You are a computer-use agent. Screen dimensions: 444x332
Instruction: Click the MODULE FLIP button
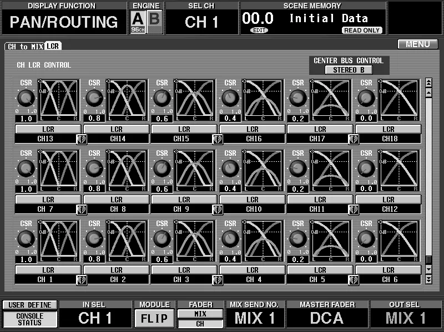[154, 319]
